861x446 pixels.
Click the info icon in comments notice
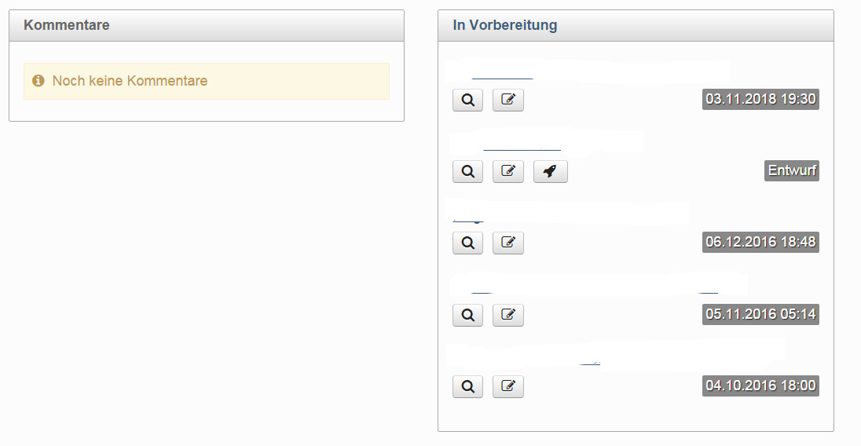click(x=38, y=81)
